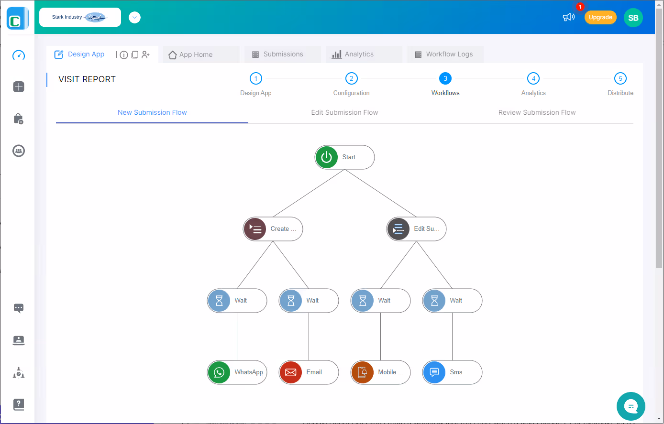664x424 pixels.
Task: Click the hourglass Wait icon above Sms
Action: pos(434,301)
